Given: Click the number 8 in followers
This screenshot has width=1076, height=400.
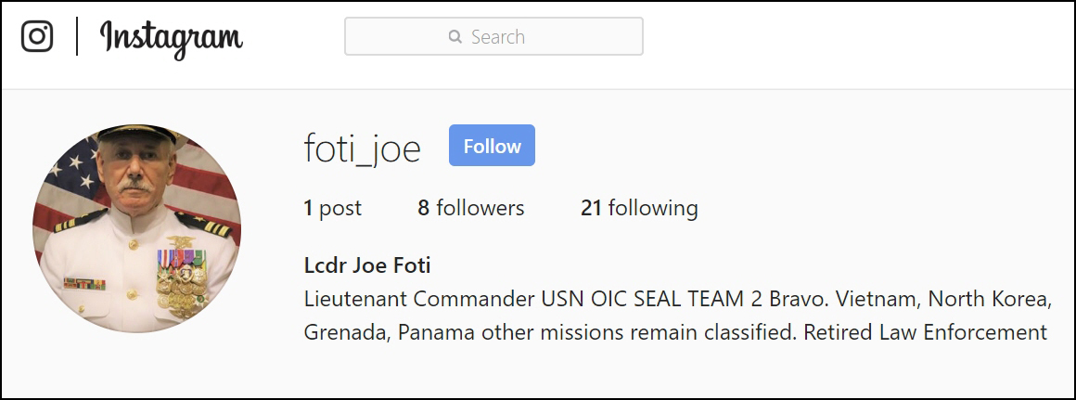Looking at the screenshot, I should (x=423, y=208).
